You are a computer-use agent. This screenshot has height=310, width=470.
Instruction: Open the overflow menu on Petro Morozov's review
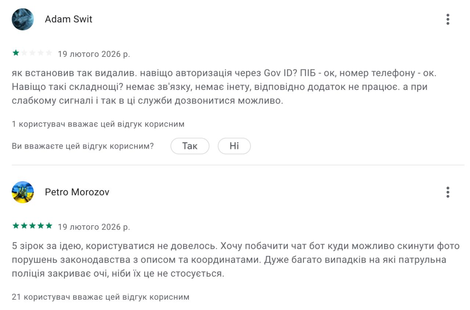click(x=448, y=192)
